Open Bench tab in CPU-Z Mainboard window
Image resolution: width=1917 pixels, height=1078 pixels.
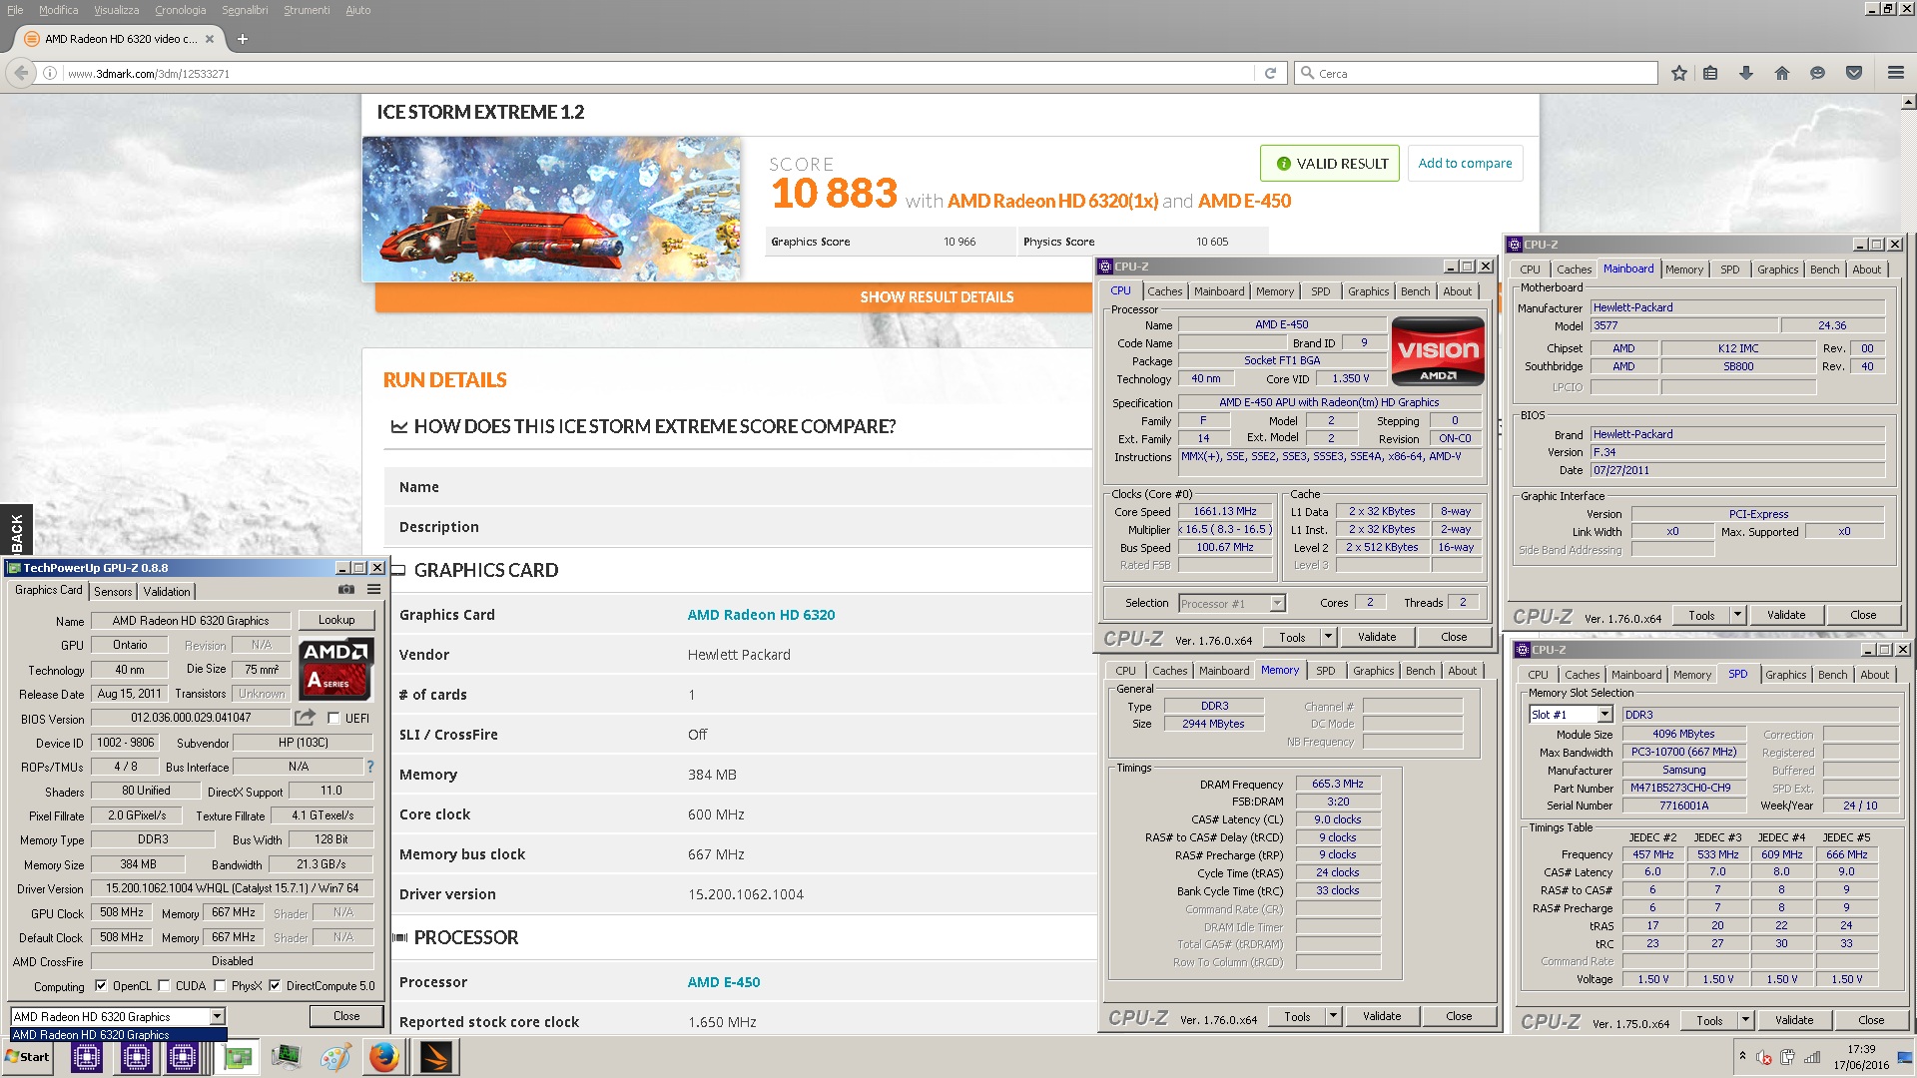(1824, 269)
